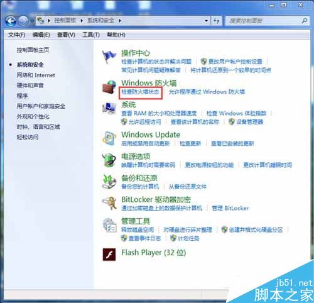
Task: Select 用户帐户和家庭安全 in sidebar
Action: click(41, 106)
